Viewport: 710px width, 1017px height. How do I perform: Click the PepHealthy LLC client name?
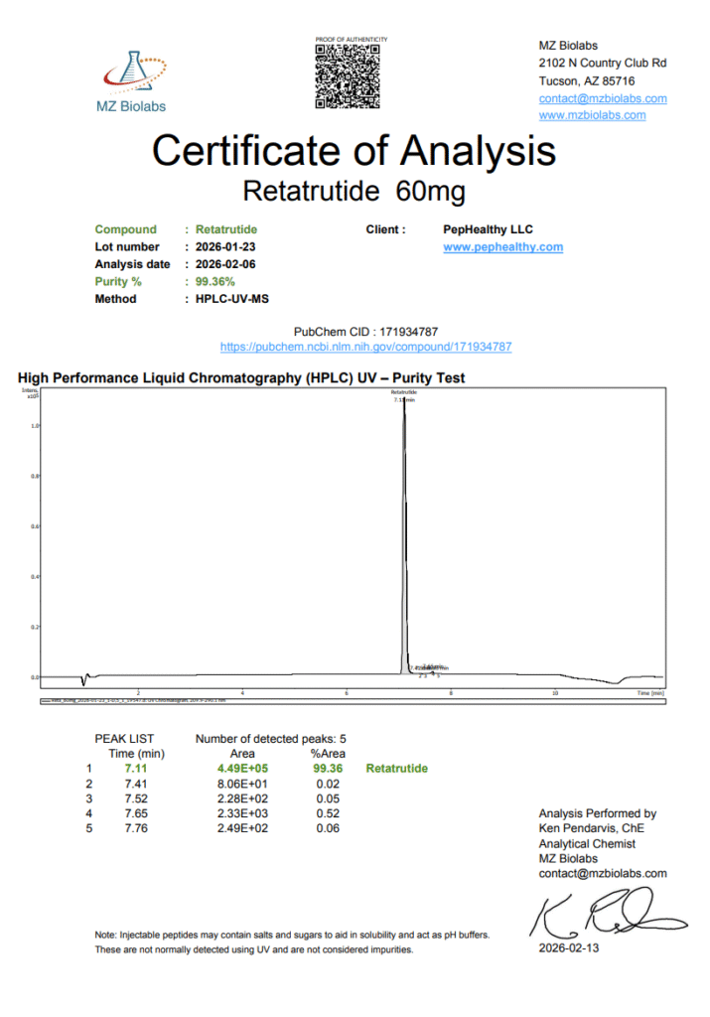point(488,229)
